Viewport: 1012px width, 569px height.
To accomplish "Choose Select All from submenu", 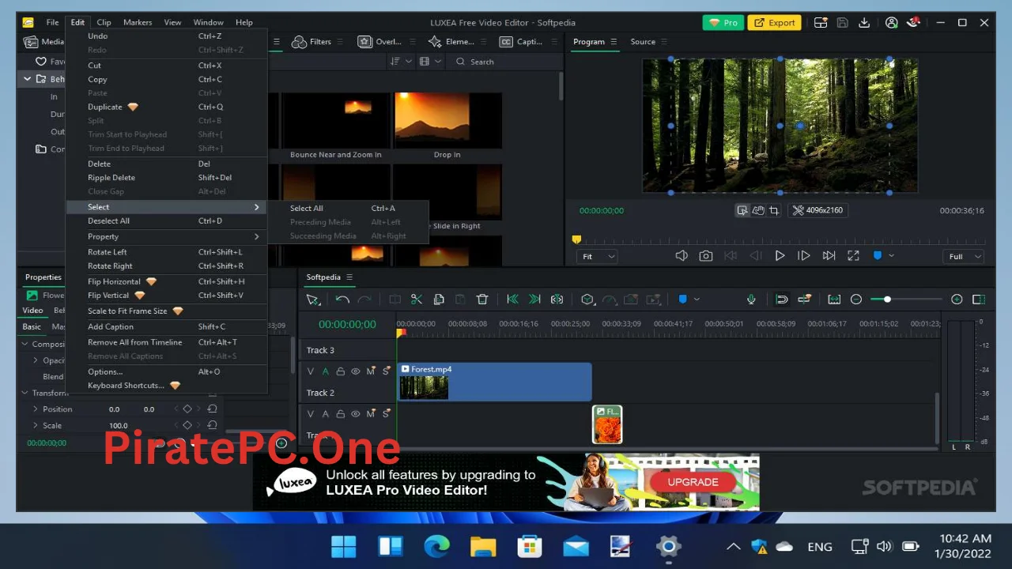I will 306,208.
